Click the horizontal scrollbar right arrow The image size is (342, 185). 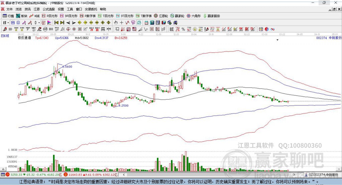point(294,175)
